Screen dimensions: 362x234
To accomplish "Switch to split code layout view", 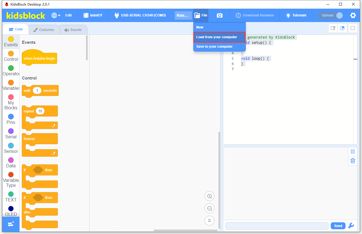I will pyautogui.click(x=342, y=28).
